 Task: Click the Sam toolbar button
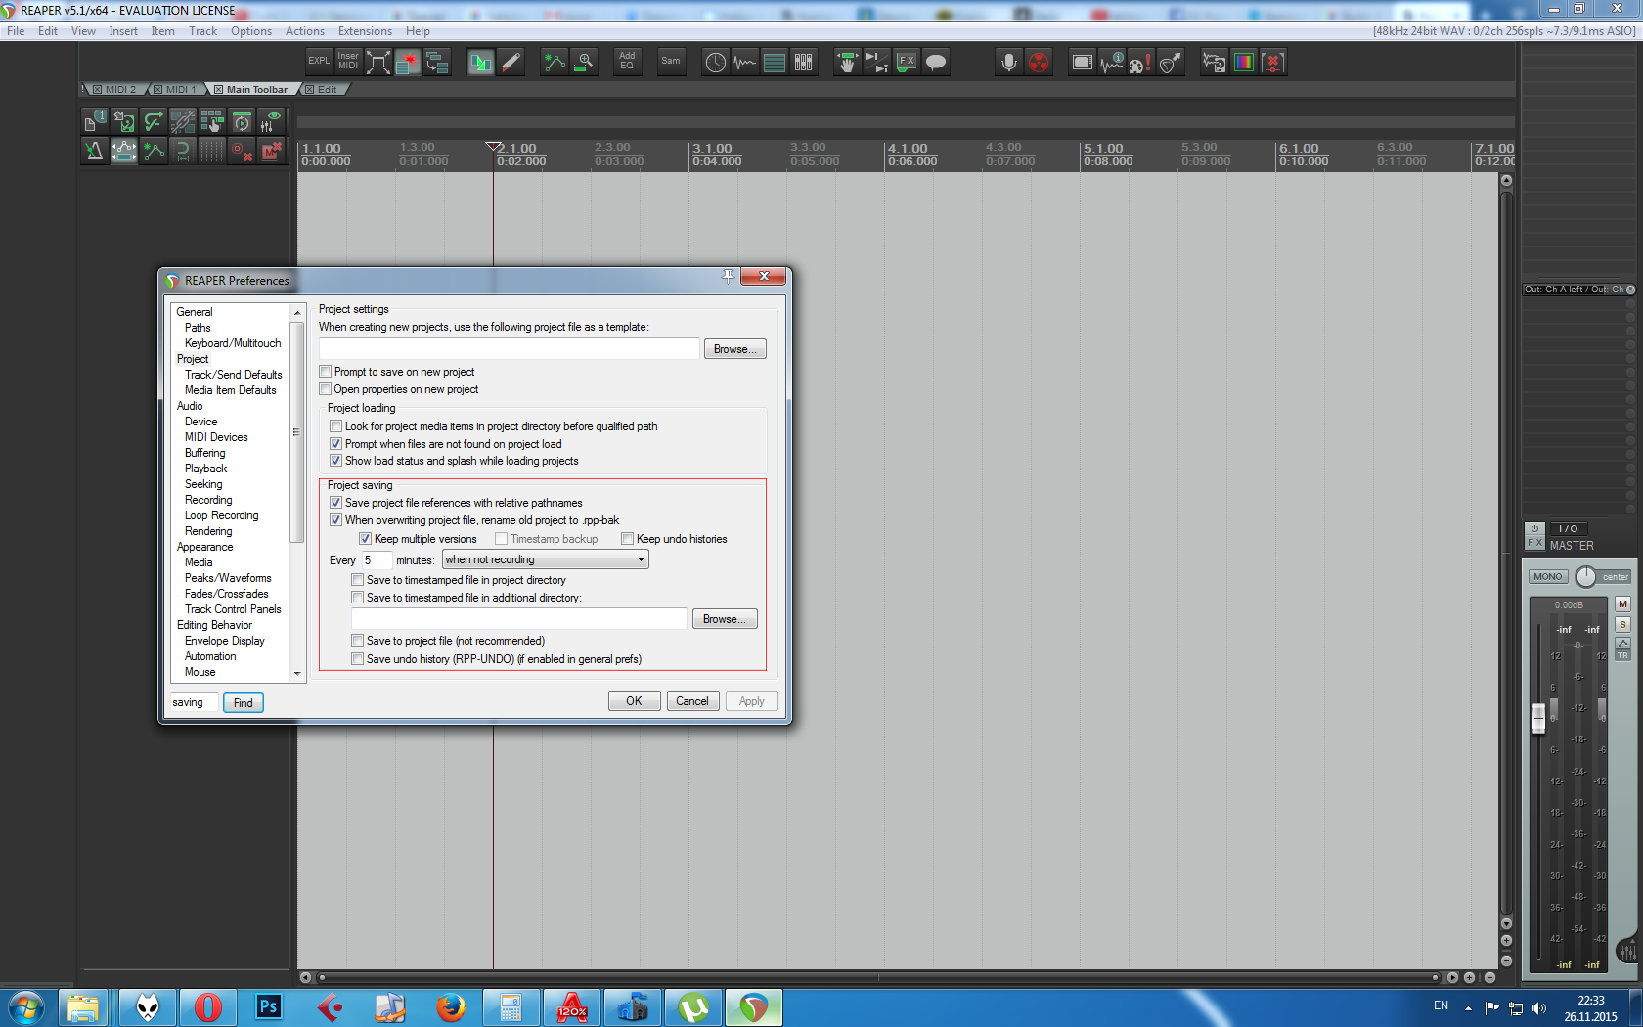tap(671, 62)
